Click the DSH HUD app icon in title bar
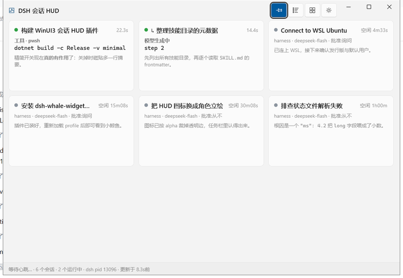The height and width of the screenshot is (278, 403). pyautogui.click(x=12, y=11)
